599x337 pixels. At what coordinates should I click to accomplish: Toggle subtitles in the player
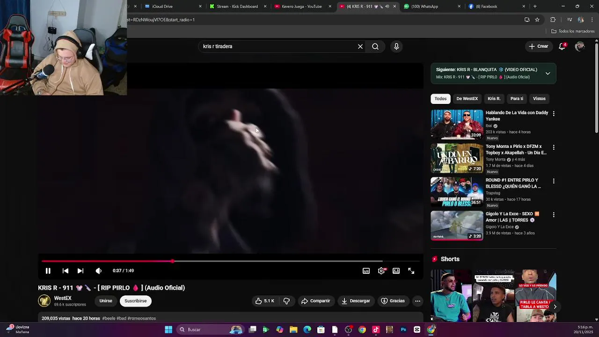coord(366,271)
